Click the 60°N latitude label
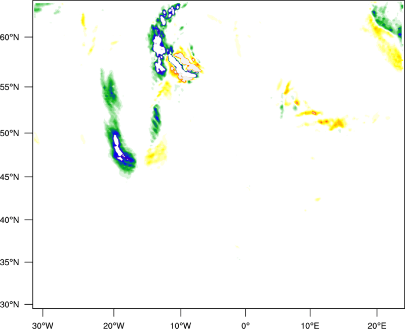Viewport: 405px width, 329px height. pyautogui.click(x=10, y=37)
